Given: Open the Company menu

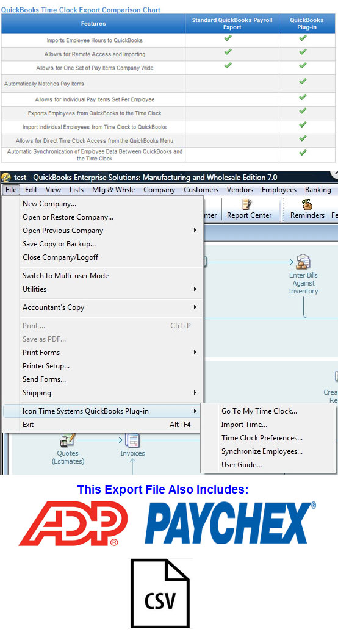Looking at the screenshot, I should (159, 190).
